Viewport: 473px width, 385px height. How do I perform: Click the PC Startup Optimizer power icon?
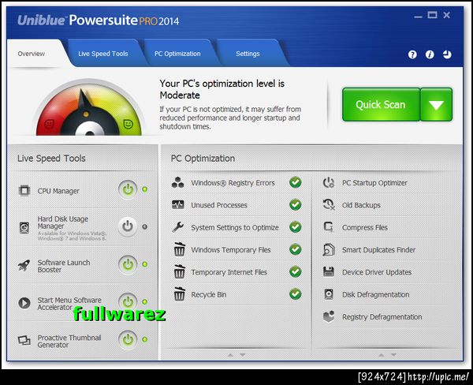[x=329, y=183]
